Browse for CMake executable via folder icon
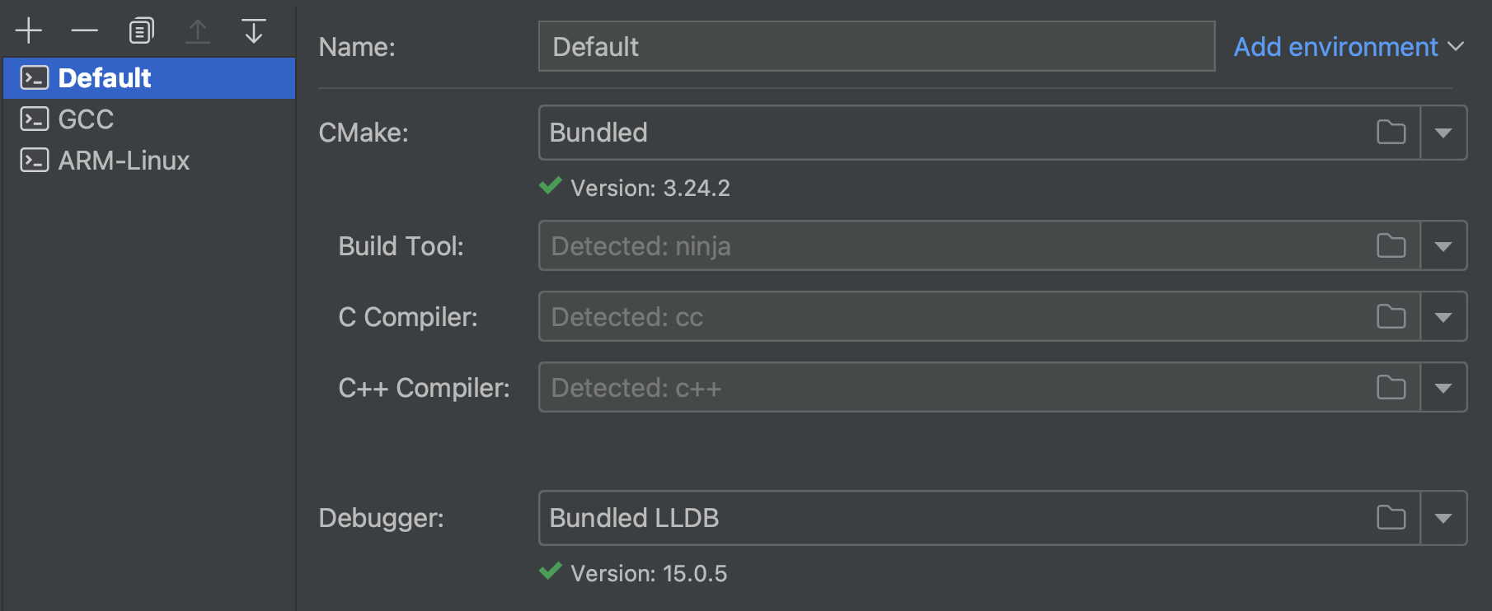 [x=1391, y=133]
